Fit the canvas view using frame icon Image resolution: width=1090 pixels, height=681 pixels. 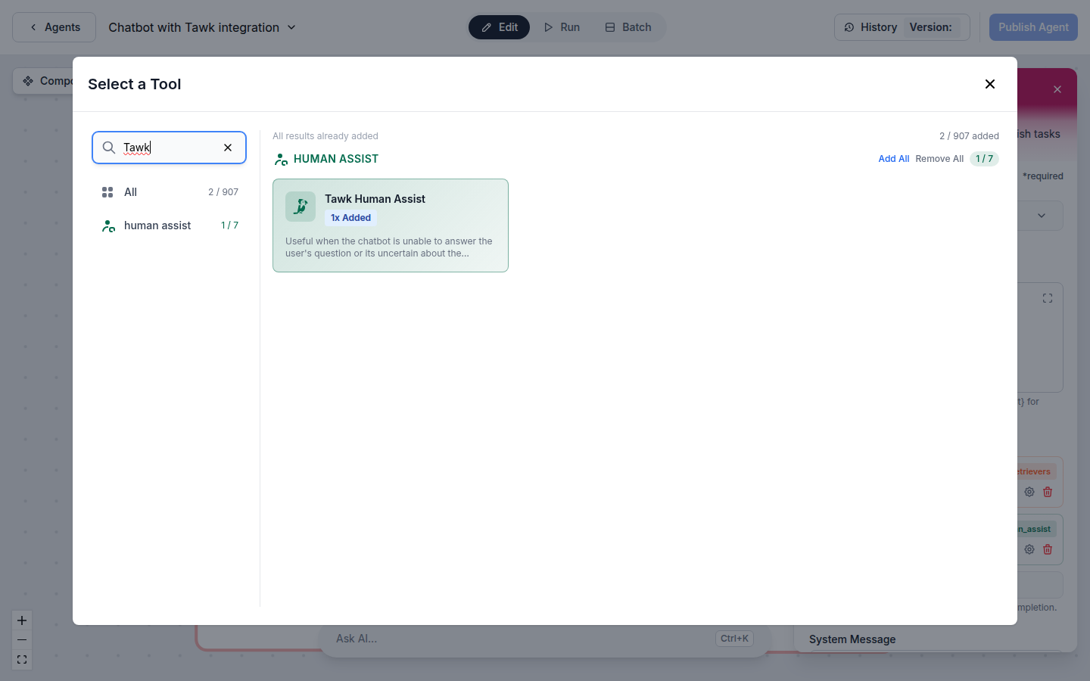click(x=21, y=659)
